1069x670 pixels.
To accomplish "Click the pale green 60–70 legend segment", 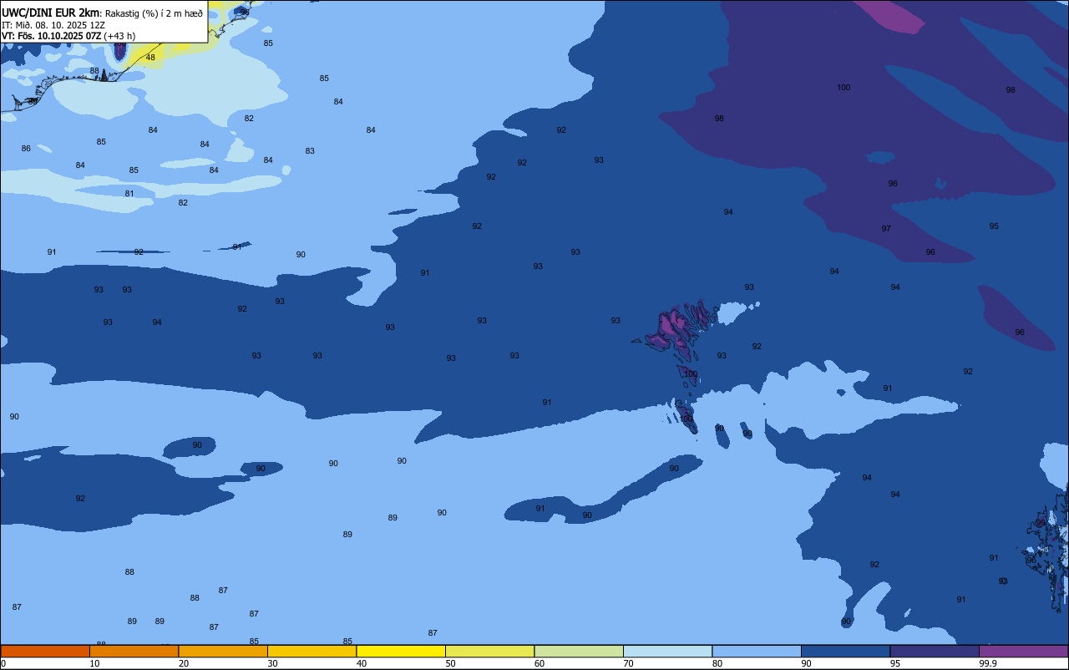I will coord(579,651).
